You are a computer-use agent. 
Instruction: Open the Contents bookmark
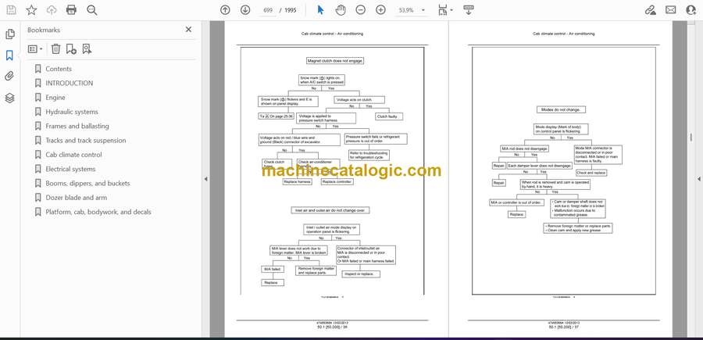[x=59, y=69]
